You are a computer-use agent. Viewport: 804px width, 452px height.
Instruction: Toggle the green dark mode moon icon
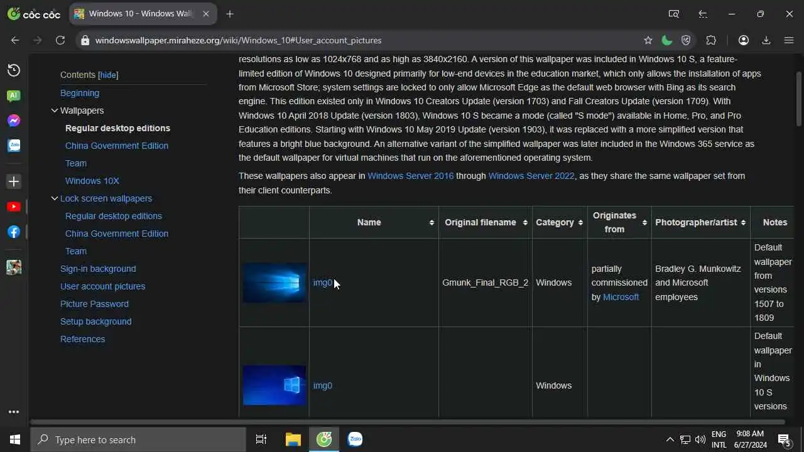[667, 40]
